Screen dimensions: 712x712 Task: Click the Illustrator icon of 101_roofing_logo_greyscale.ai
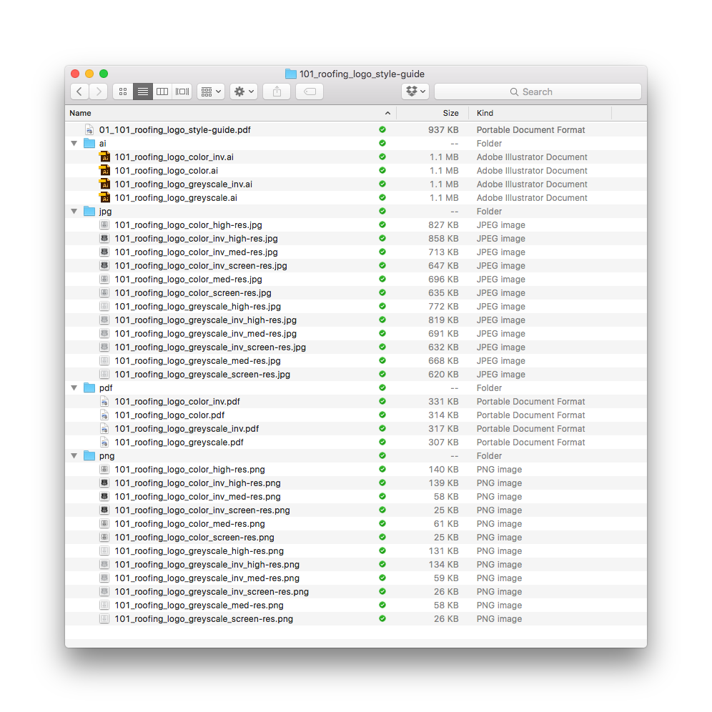[104, 198]
